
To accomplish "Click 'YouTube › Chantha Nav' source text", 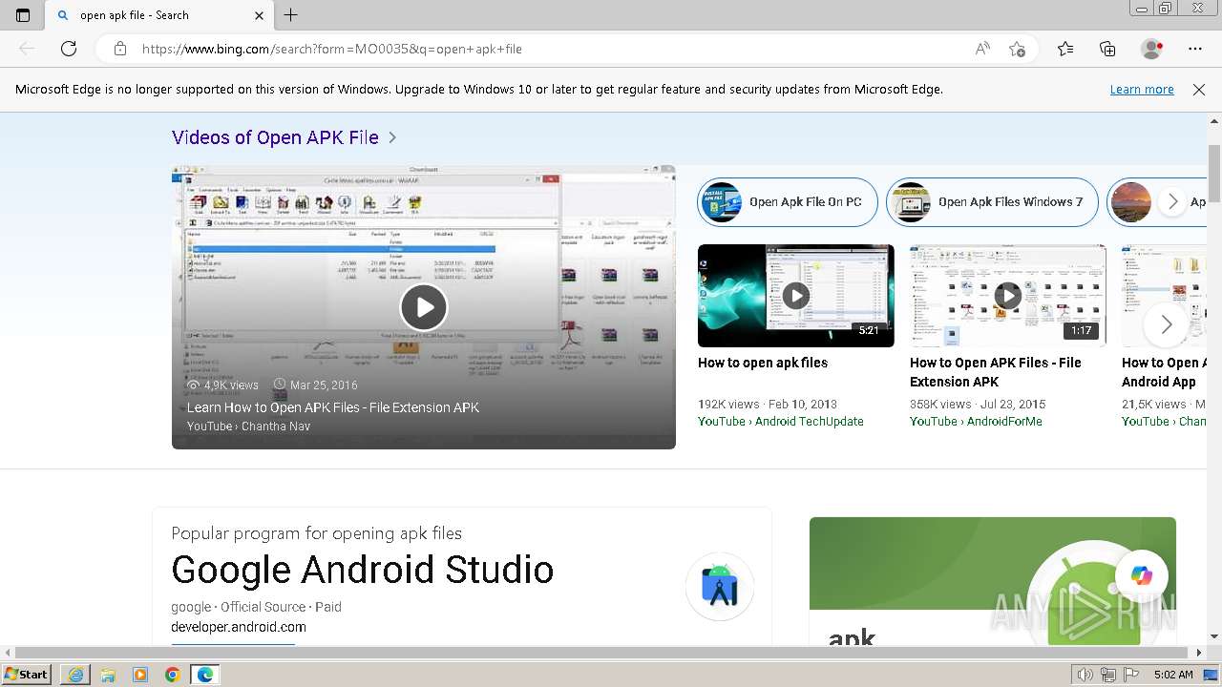I will [x=248, y=427].
